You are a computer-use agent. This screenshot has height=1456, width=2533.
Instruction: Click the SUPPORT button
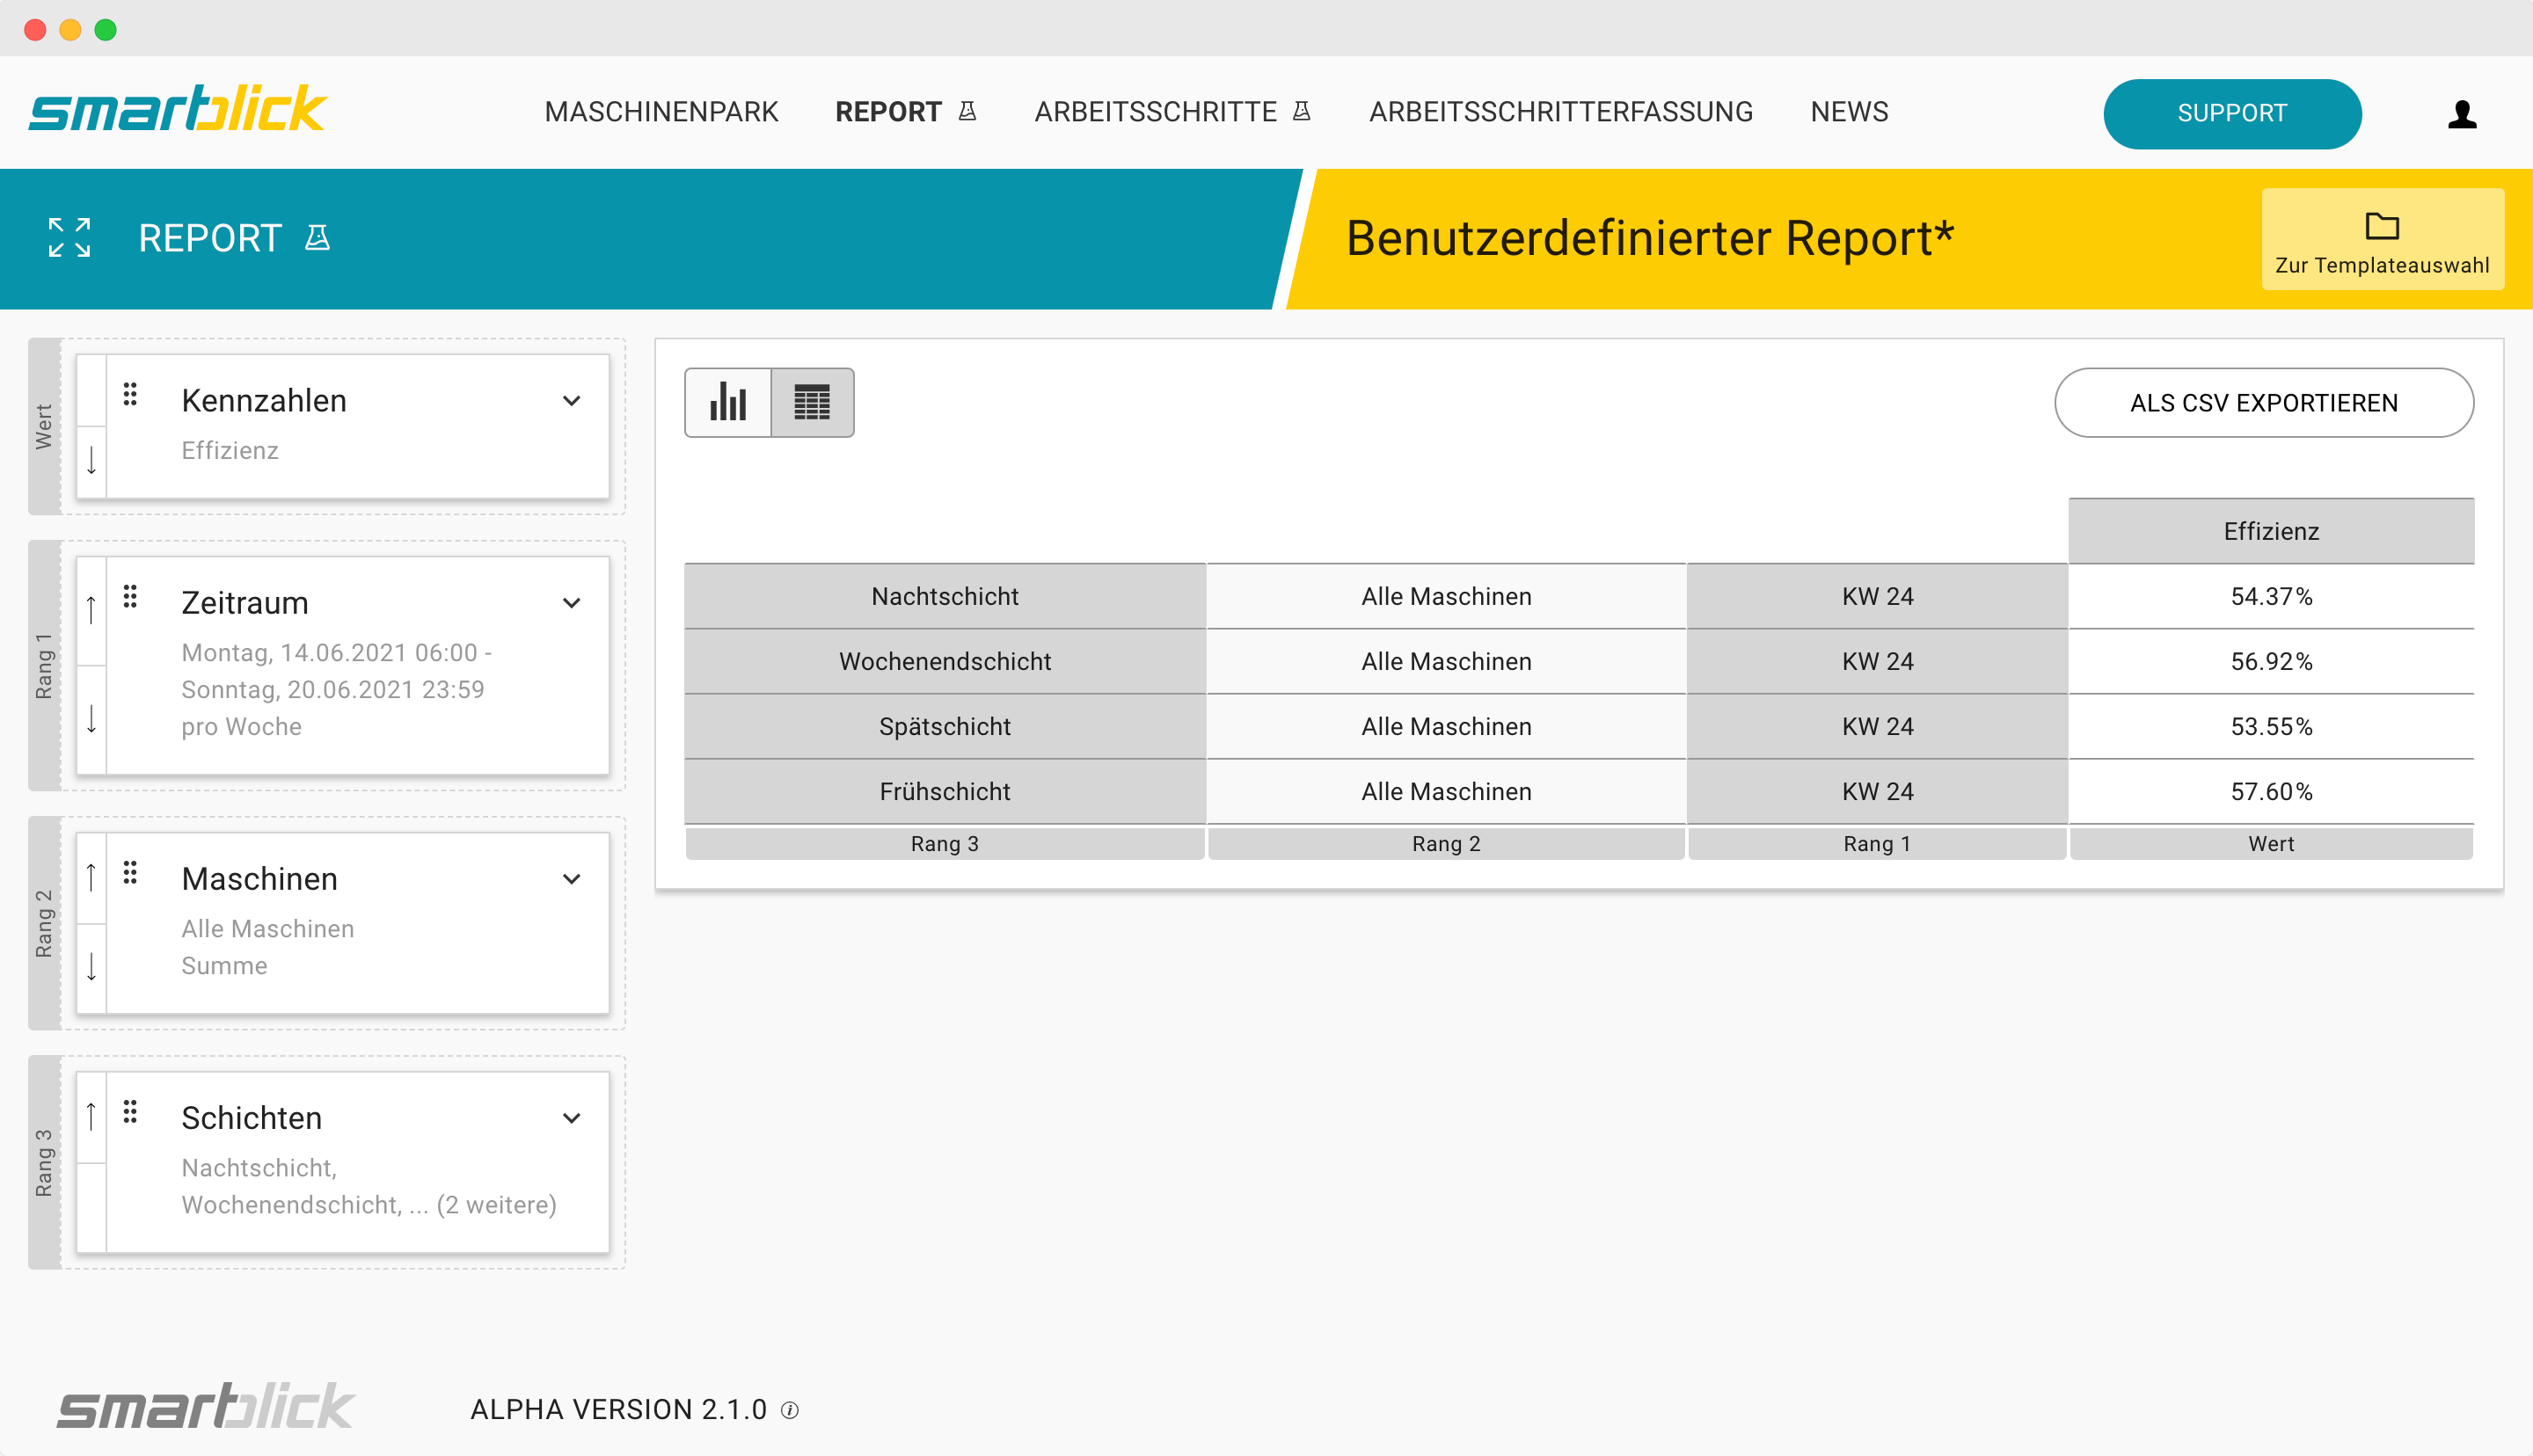click(x=2232, y=114)
